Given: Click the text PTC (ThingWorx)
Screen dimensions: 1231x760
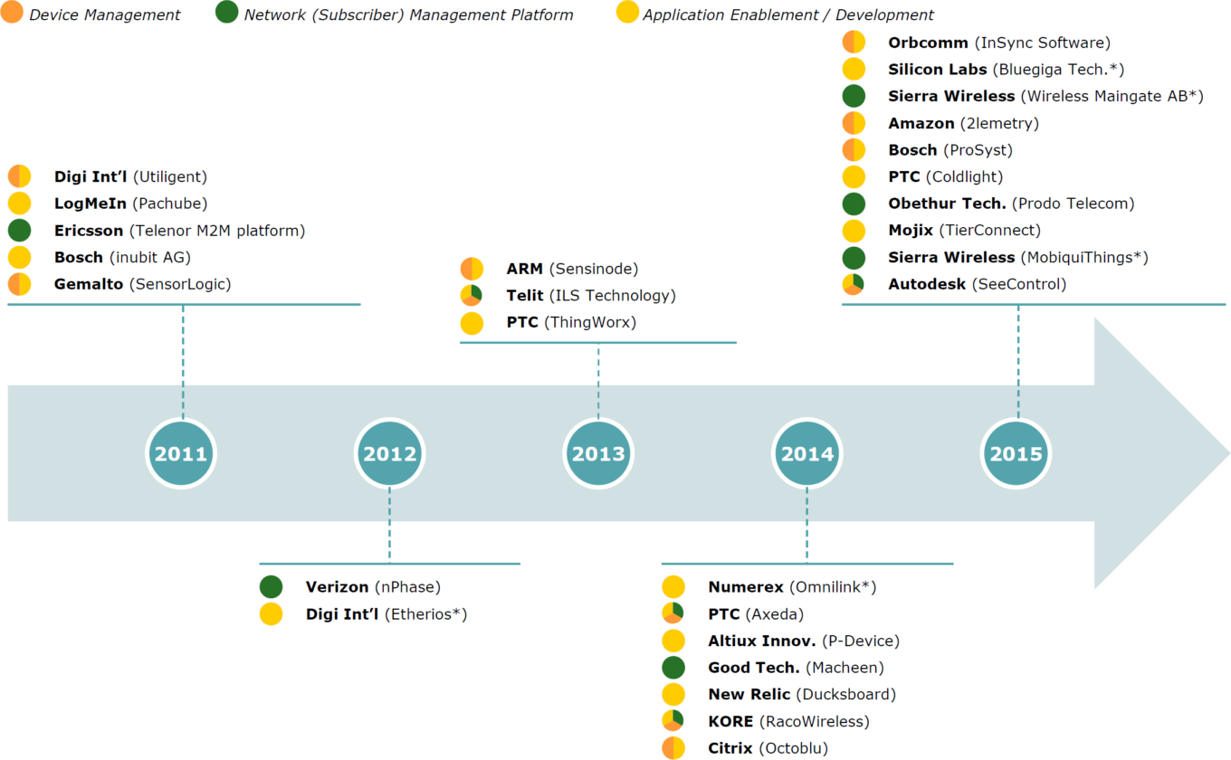Looking at the screenshot, I should [x=571, y=323].
